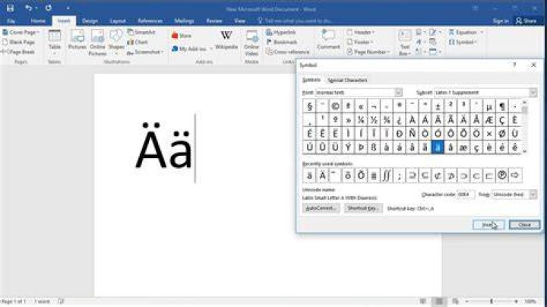This screenshot has height=307, width=547.
Task: Click the Shortcut Key... button
Action: point(363,208)
